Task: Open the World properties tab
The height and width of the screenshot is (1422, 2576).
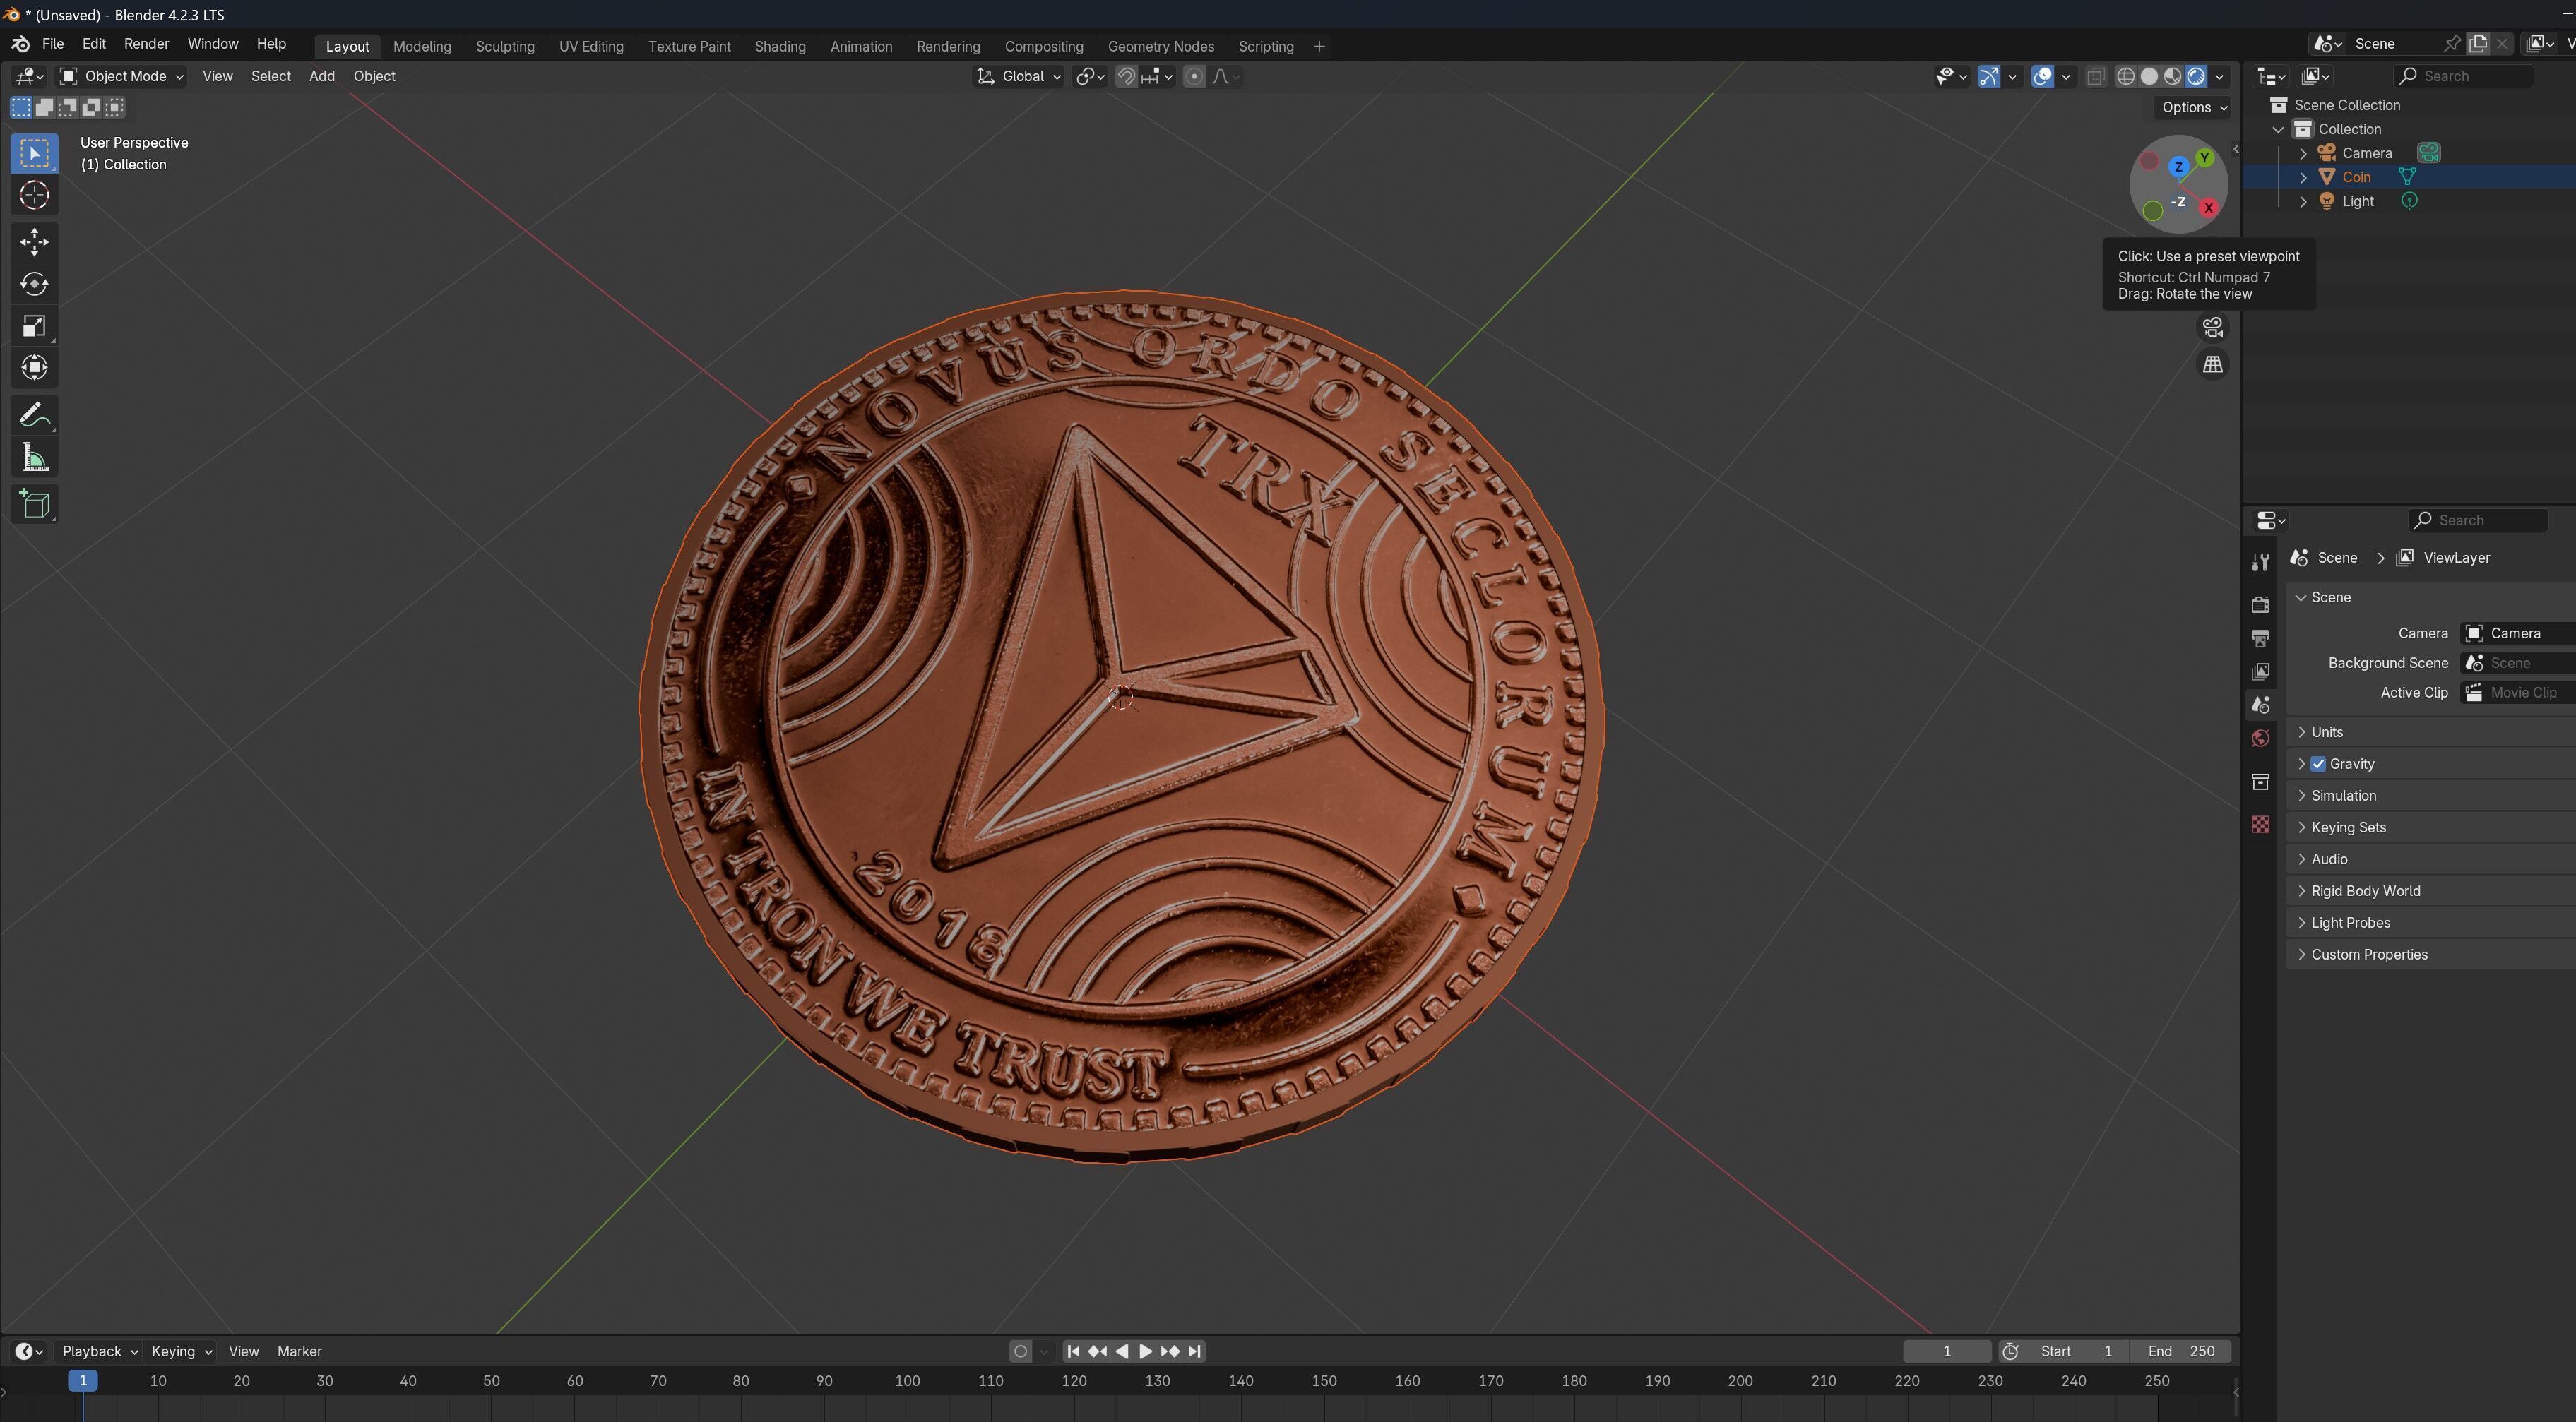Action: 2260,739
